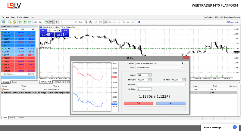Viewport: 241px width, 131px height.
Task: Toggle auto scroll chart to end
Action: coord(46,22)
